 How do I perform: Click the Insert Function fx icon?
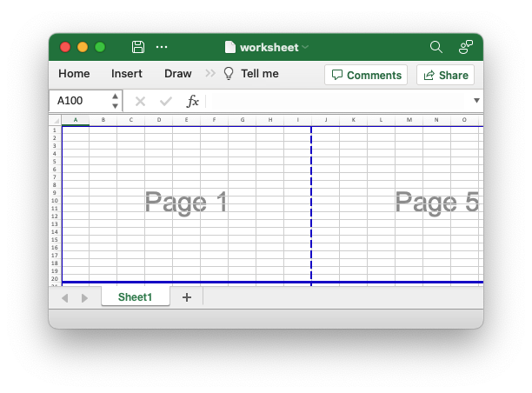[193, 101]
